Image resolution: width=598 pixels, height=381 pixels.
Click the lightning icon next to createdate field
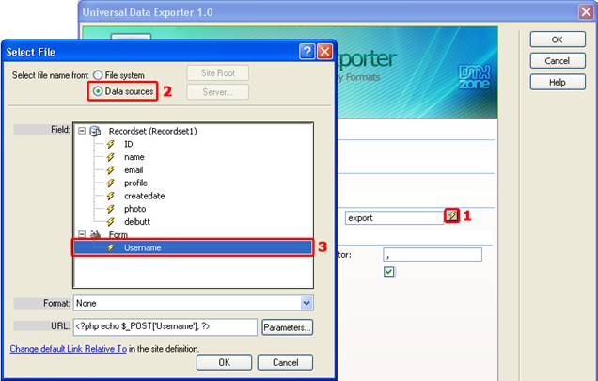coord(111,196)
